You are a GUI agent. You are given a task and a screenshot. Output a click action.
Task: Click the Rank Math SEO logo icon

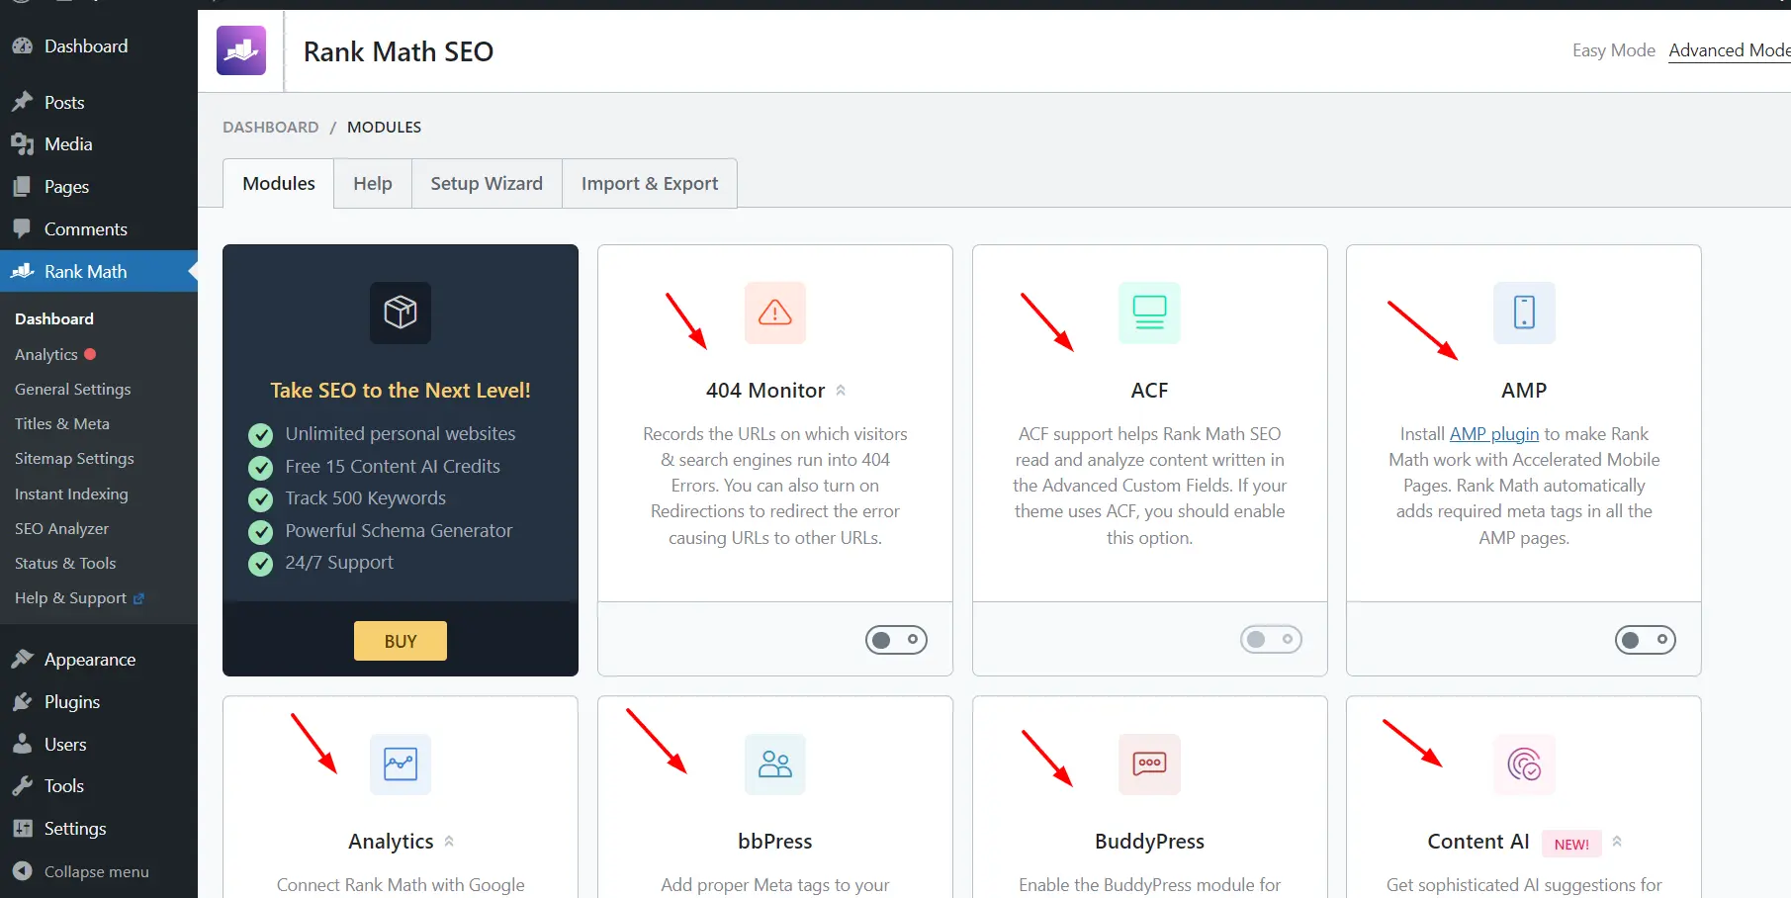coord(241,50)
